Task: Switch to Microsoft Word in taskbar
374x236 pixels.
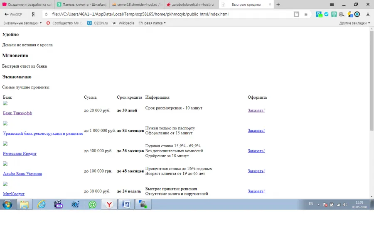Action: click(x=126, y=204)
